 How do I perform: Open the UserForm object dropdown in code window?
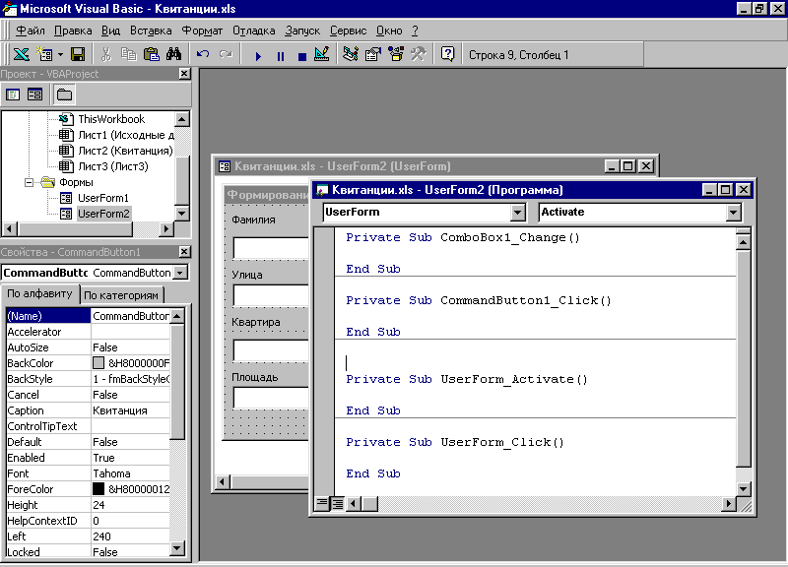tap(518, 213)
